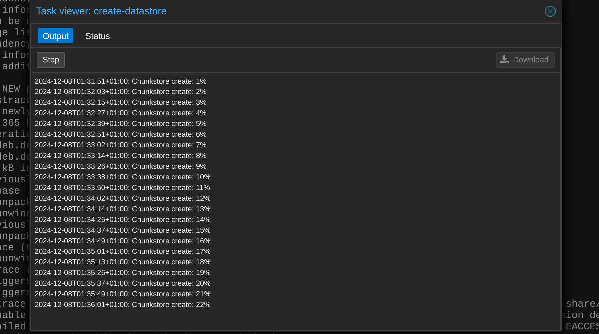Select the Chunkstore create: 5% log line
599x334 pixels.
coord(121,124)
